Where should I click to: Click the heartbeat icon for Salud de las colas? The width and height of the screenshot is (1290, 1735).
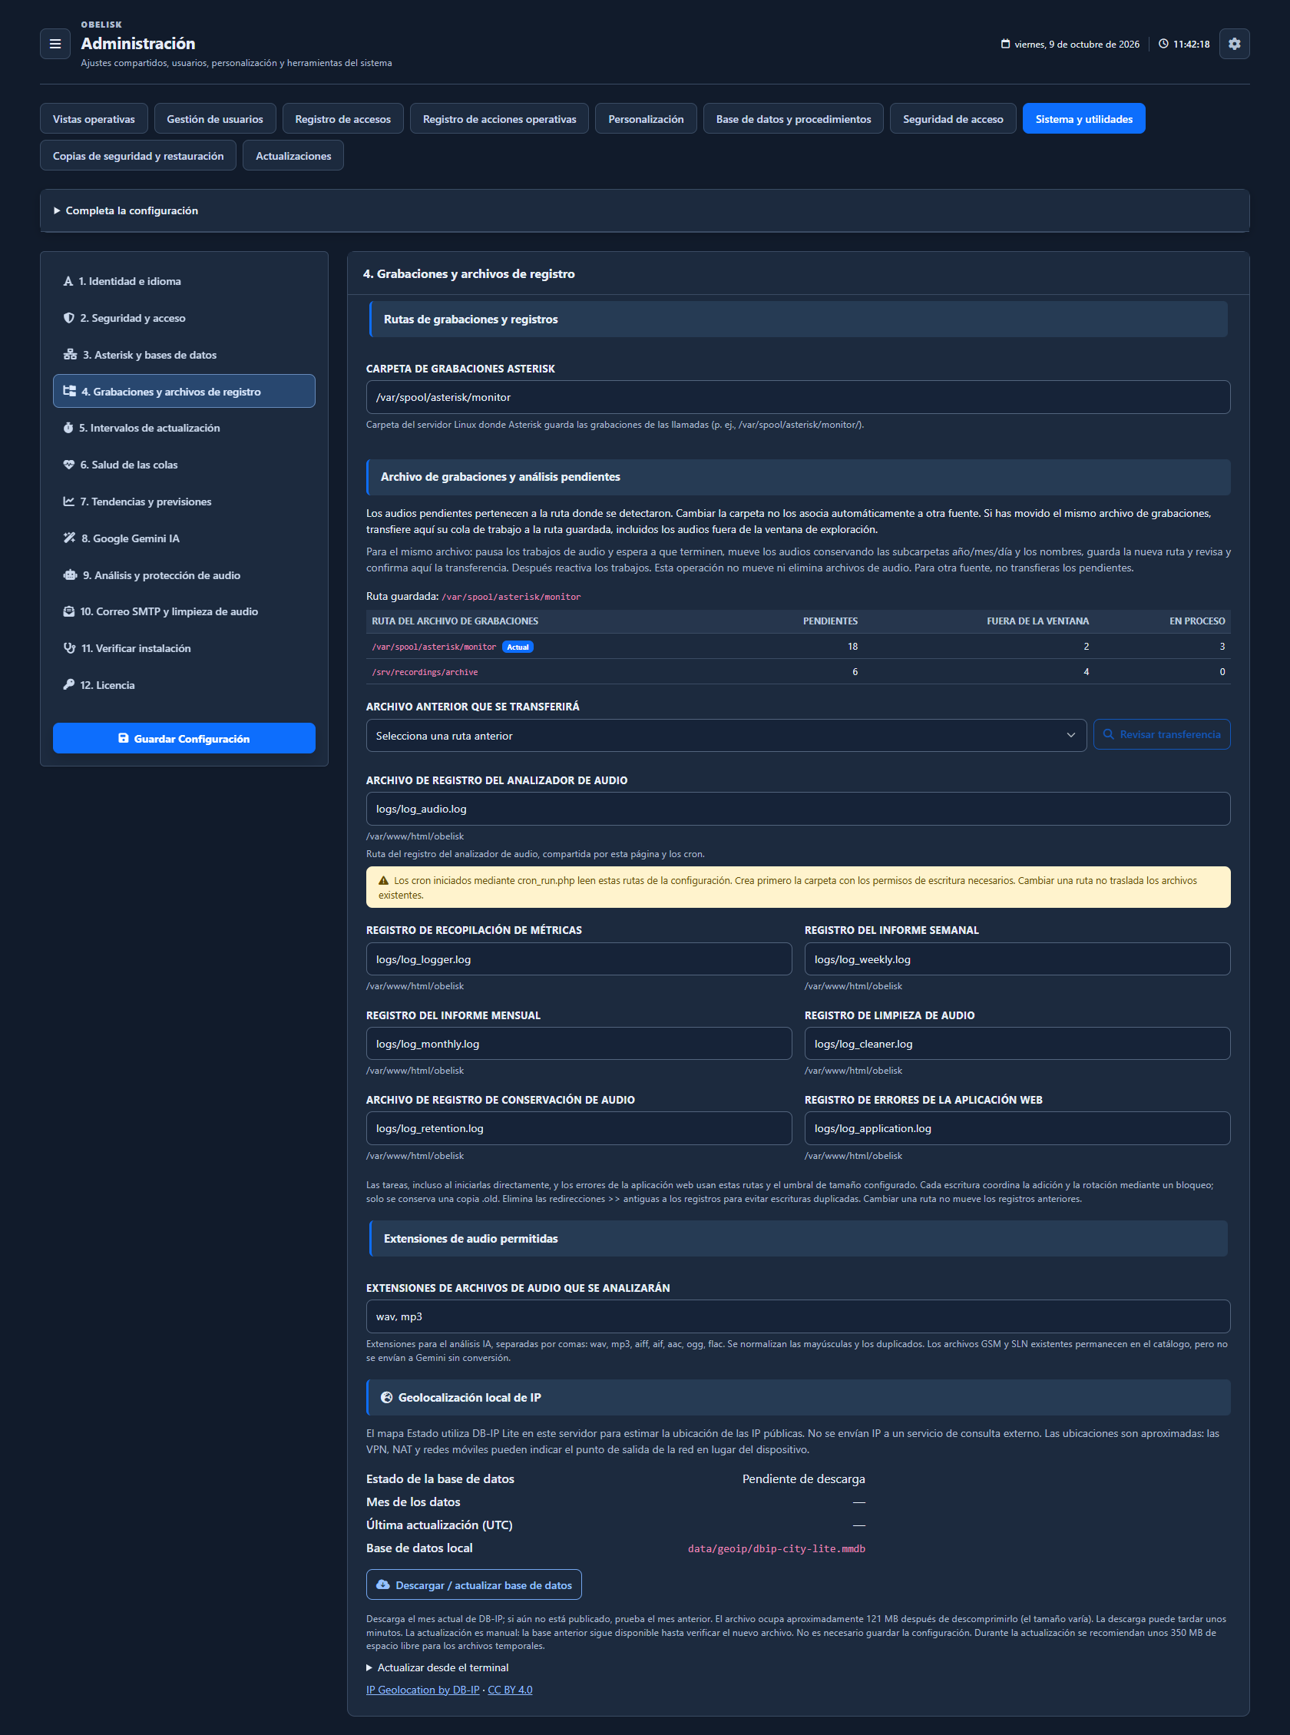click(x=68, y=465)
